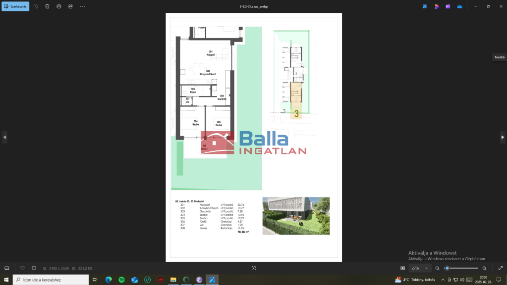This screenshot has height=285, width=507.
Task: Open the OneDrive cloud icon
Action: (459, 6)
